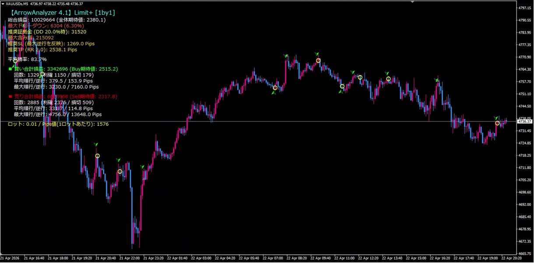534x263 pixels.
Task: Click the yellow circle signal on the current price line
Action: 497,123
